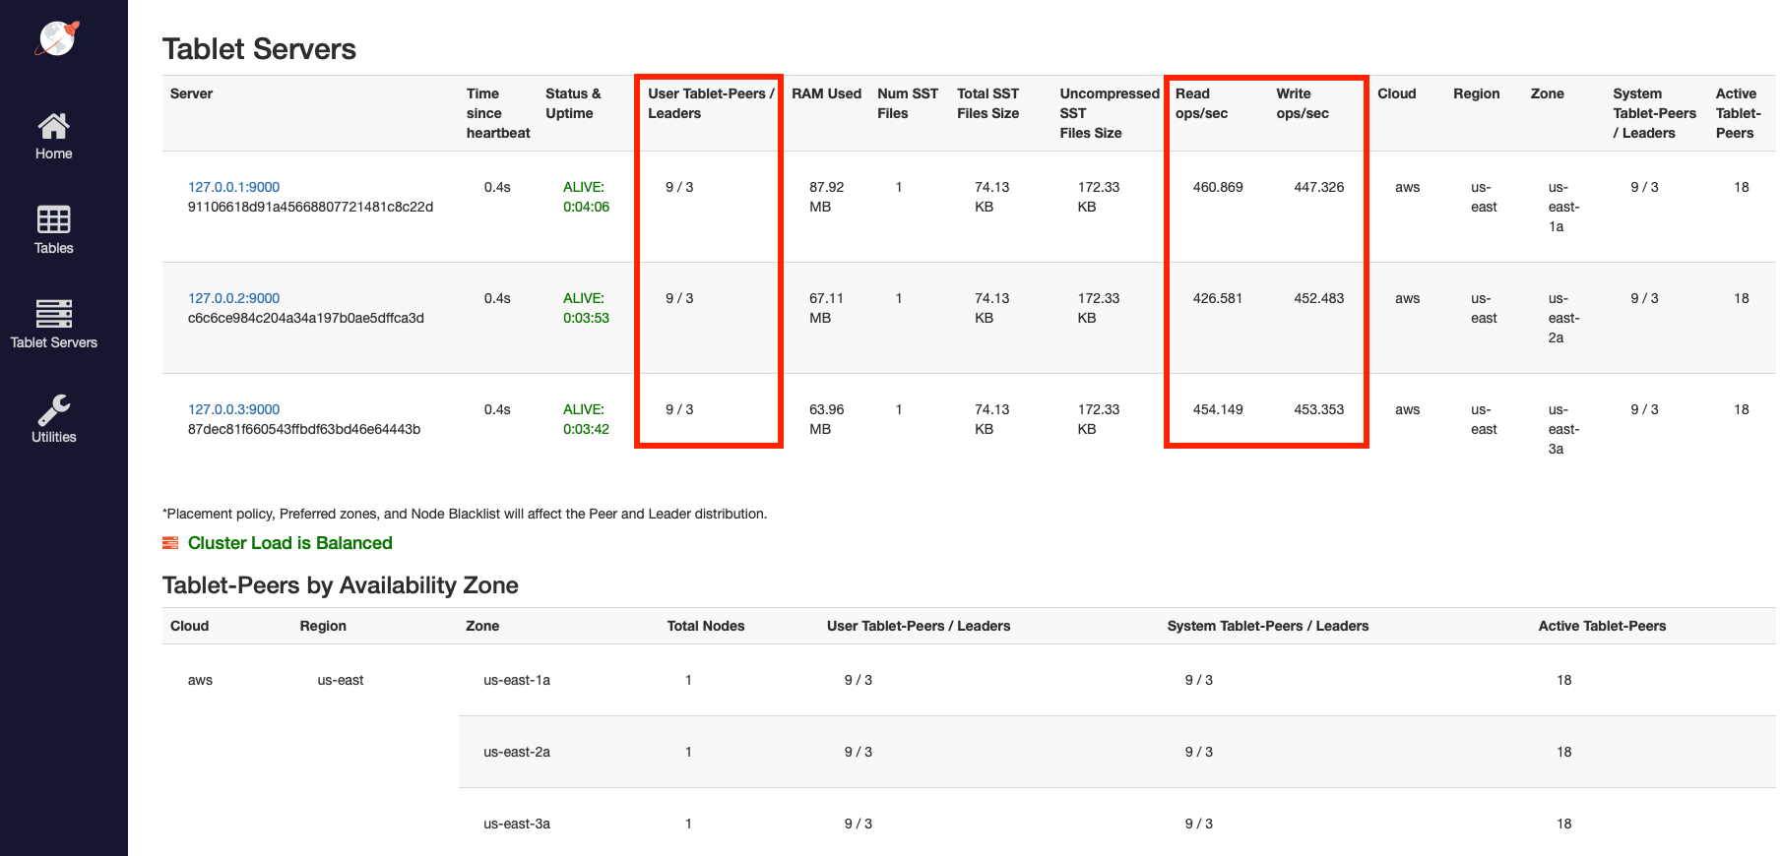Click the User Tablet-Peers / Leaders header
This screenshot has width=1781, height=856.
pos(709,103)
